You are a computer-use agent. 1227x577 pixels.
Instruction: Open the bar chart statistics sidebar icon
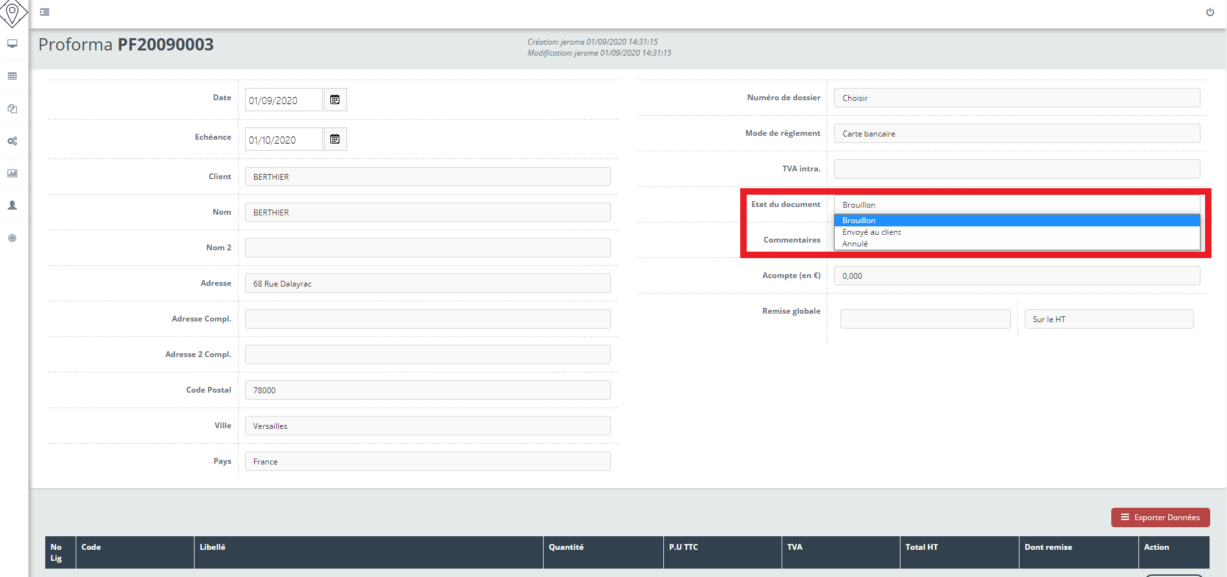pyautogui.click(x=12, y=173)
